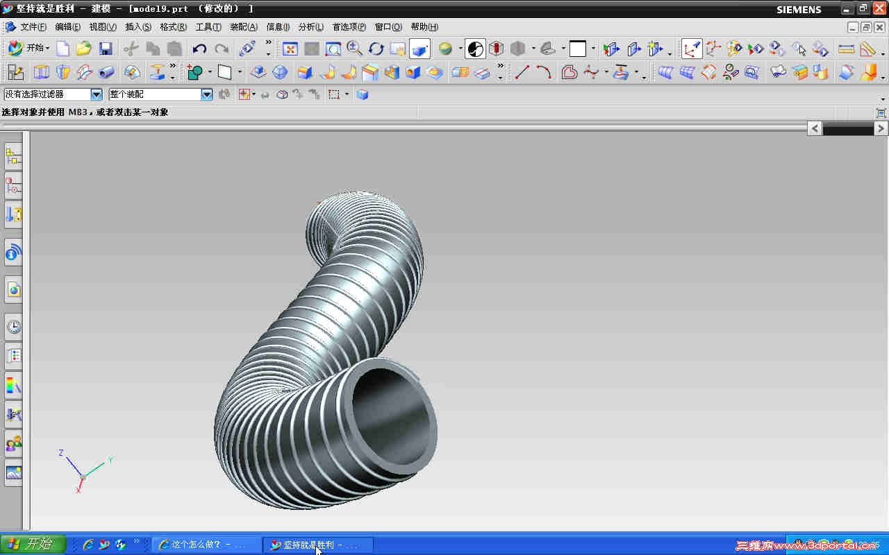Click the Offset curve heart-shaped icon

tap(569, 72)
